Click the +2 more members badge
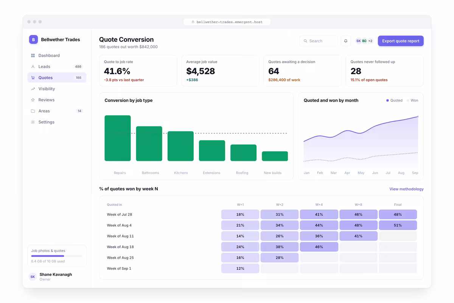Image resolution: width=454 pixels, height=303 pixels. [x=370, y=41]
